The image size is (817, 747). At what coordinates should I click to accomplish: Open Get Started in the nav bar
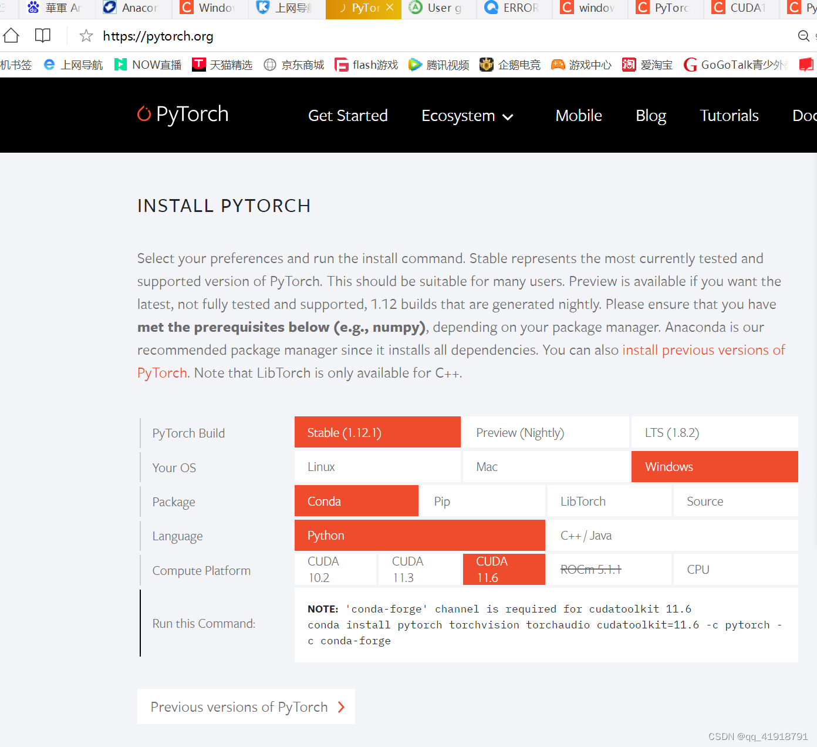click(348, 116)
